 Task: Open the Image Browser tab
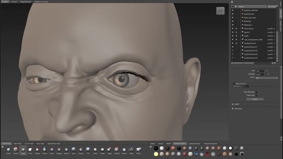point(26,2)
